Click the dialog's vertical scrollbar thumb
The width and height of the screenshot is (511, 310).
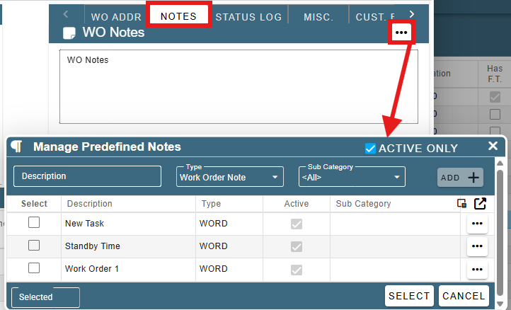500,233
